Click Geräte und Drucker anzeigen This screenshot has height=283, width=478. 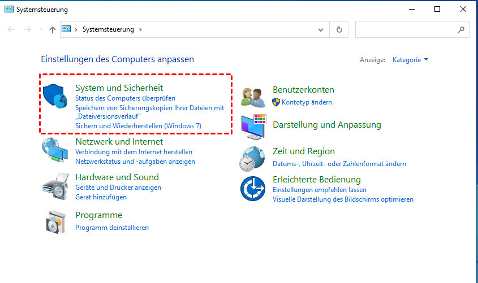coord(118,188)
